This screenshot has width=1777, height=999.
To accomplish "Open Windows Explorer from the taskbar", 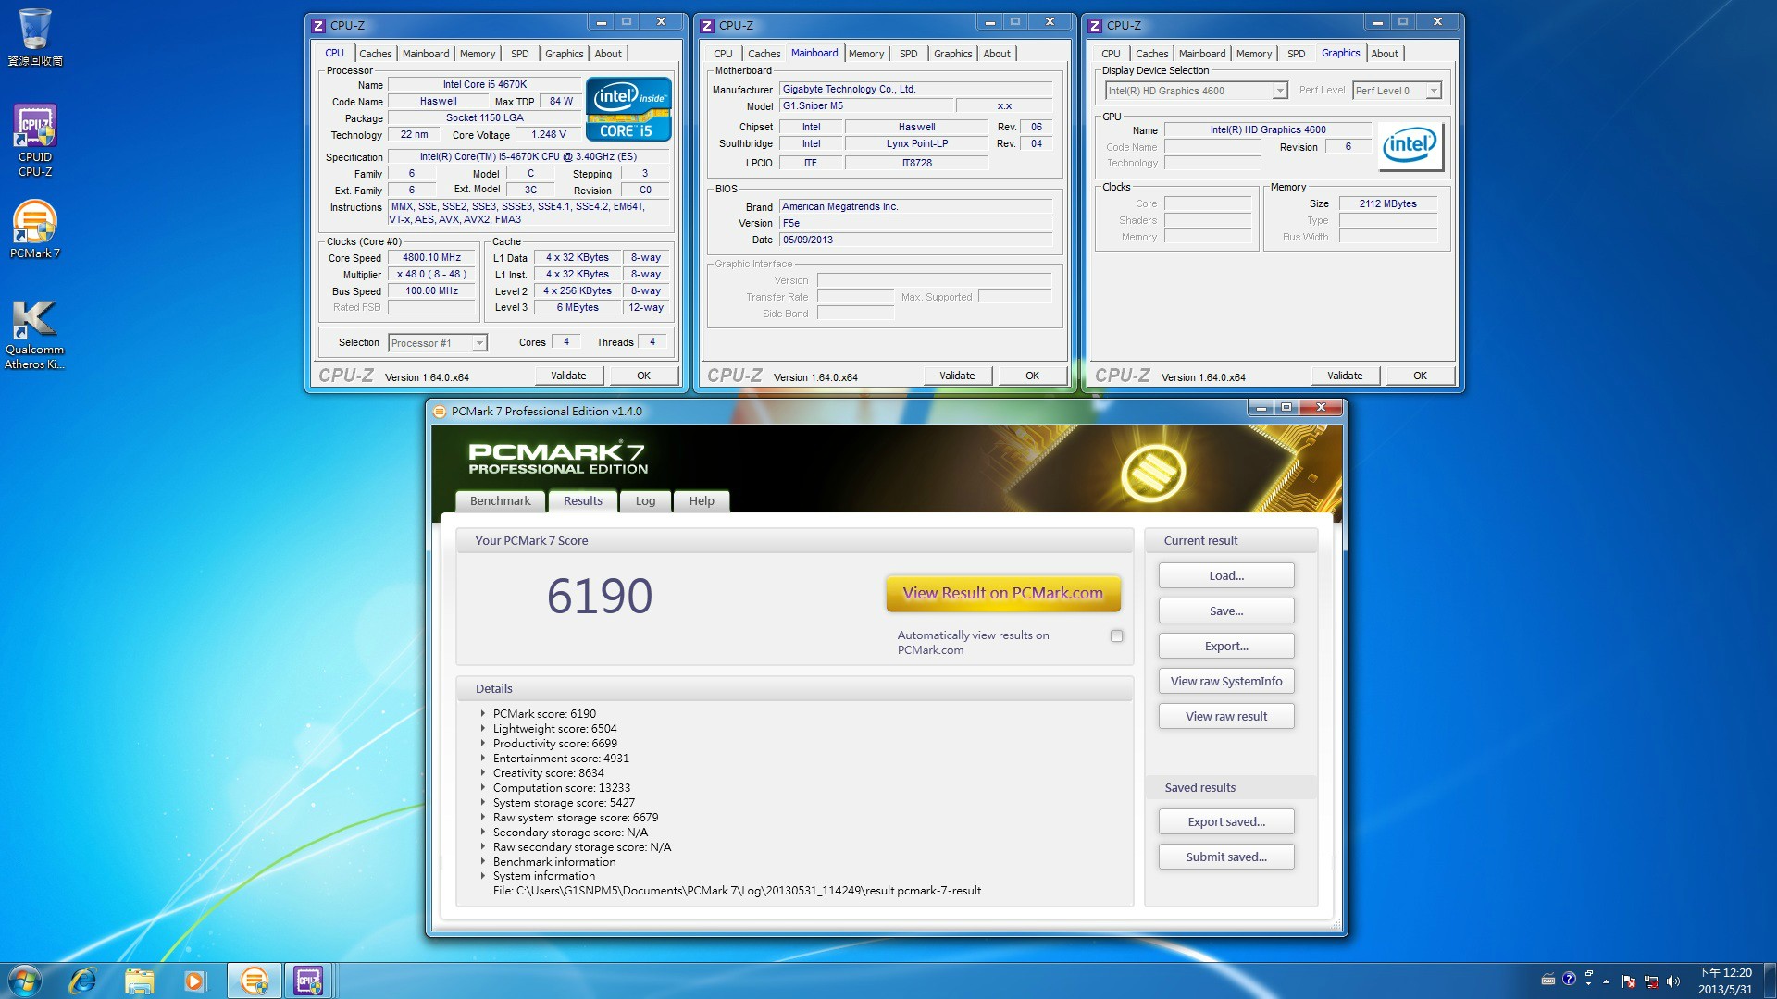I will pyautogui.click(x=139, y=980).
